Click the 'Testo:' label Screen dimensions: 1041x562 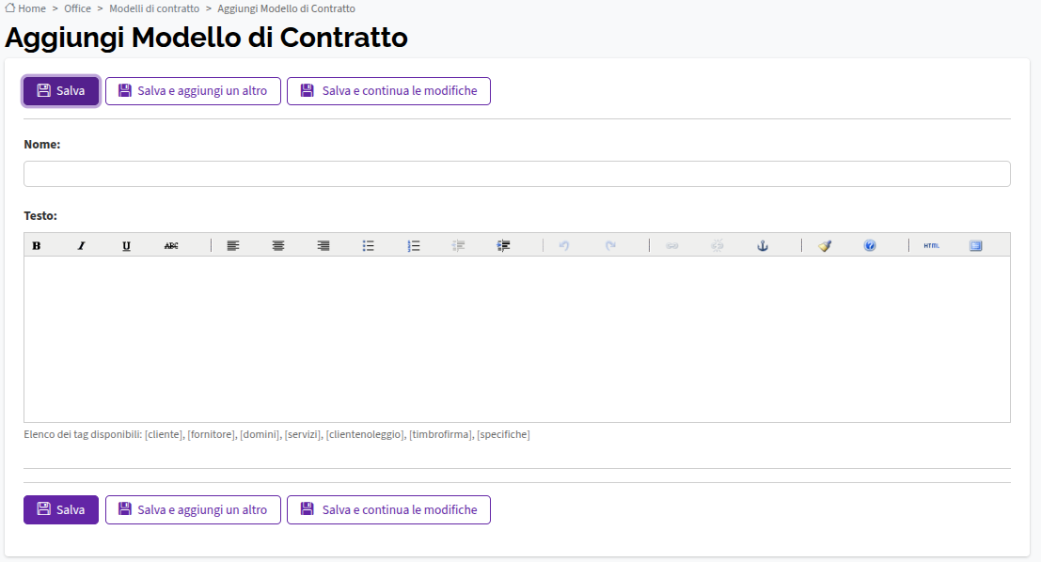pyautogui.click(x=40, y=215)
